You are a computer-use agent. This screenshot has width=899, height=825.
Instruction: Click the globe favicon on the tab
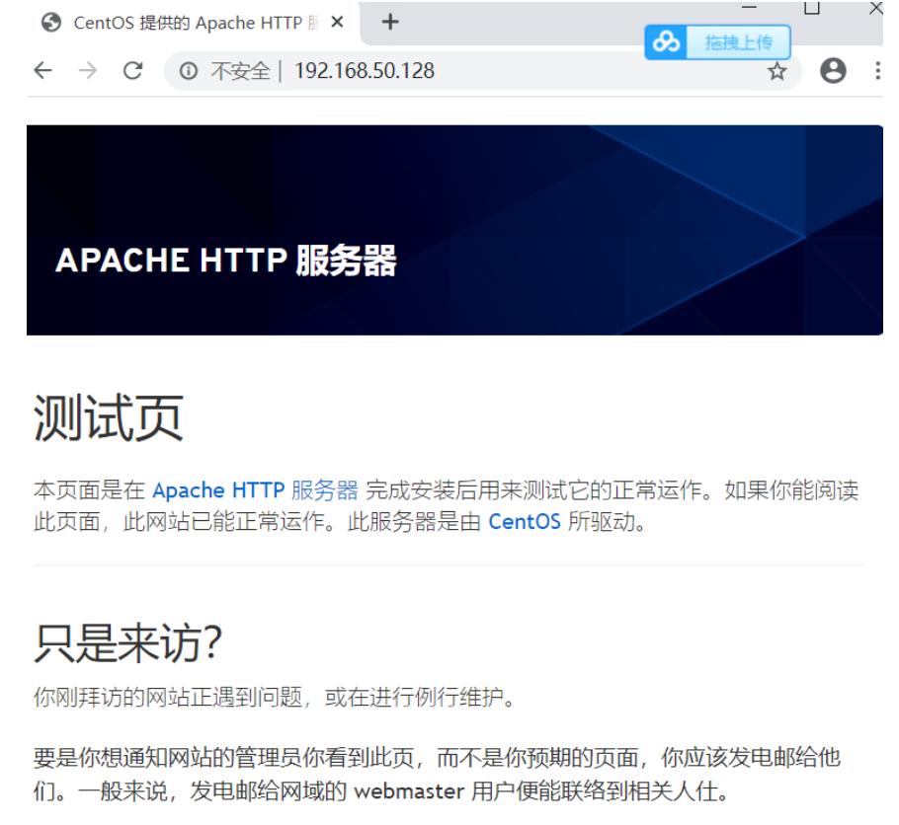(x=51, y=23)
